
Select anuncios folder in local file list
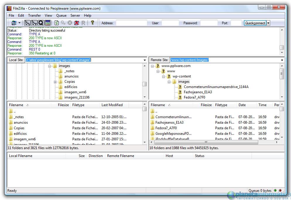20,123
